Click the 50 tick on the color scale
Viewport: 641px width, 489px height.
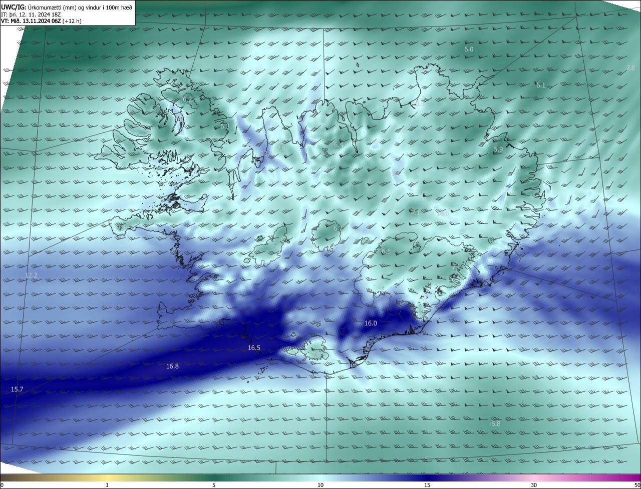point(637,485)
